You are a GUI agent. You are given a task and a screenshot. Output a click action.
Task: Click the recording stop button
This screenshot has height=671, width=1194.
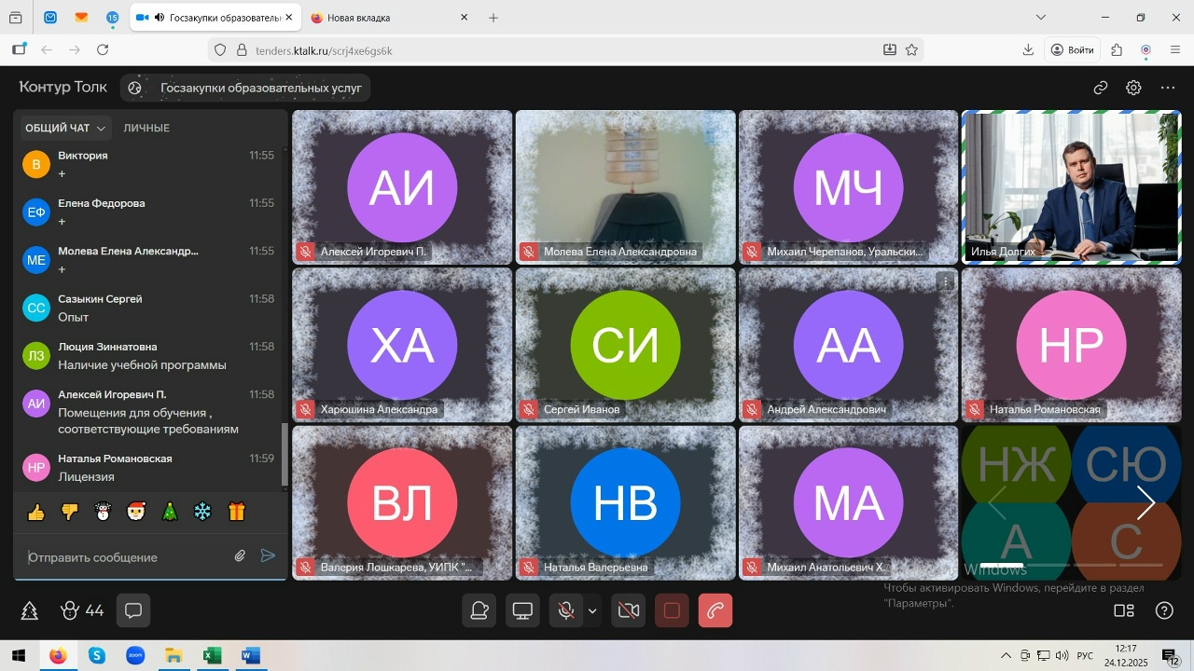pos(672,611)
